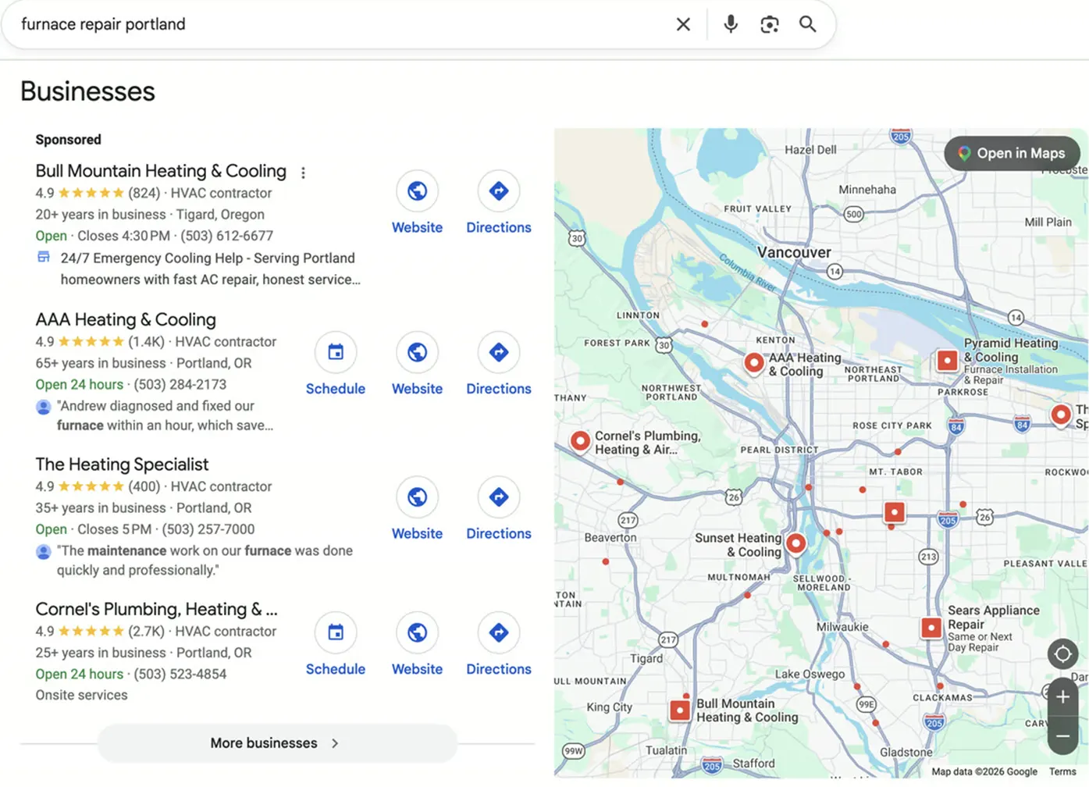
Task: Zoom in on the map with plus
Action: (x=1062, y=697)
